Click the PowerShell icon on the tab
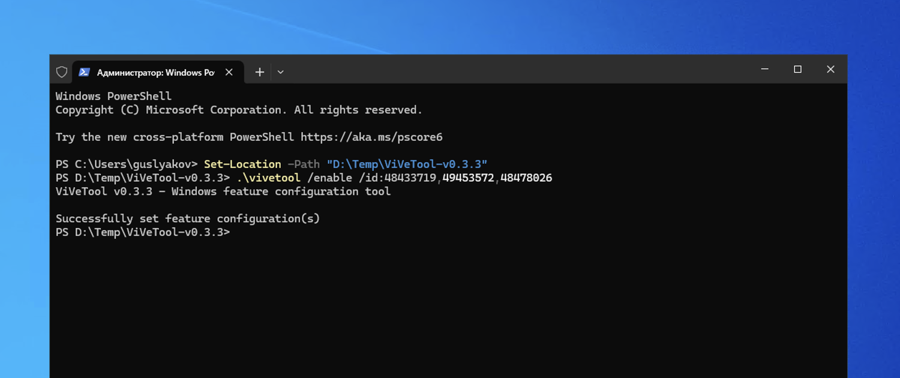Viewport: 900px width, 378px height. click(85, 72)
